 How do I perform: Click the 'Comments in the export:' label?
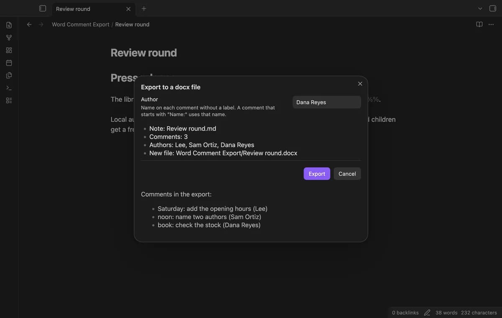coord(176,194)
